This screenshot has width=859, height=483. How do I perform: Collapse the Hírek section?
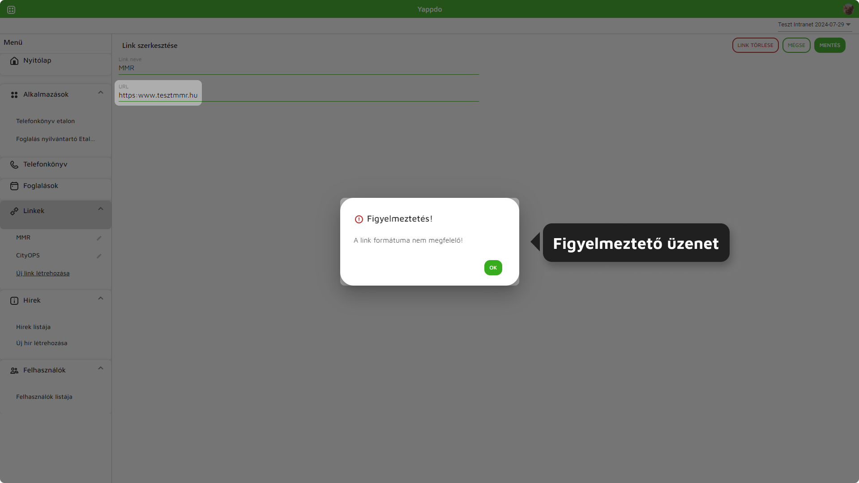pos(101,299)
